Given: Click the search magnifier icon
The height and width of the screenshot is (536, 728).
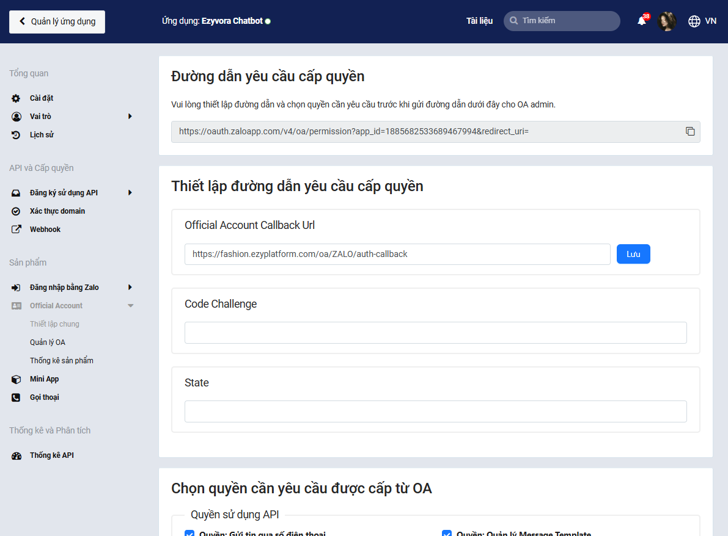Looking at the screenshot, I should tap(513, 21).
